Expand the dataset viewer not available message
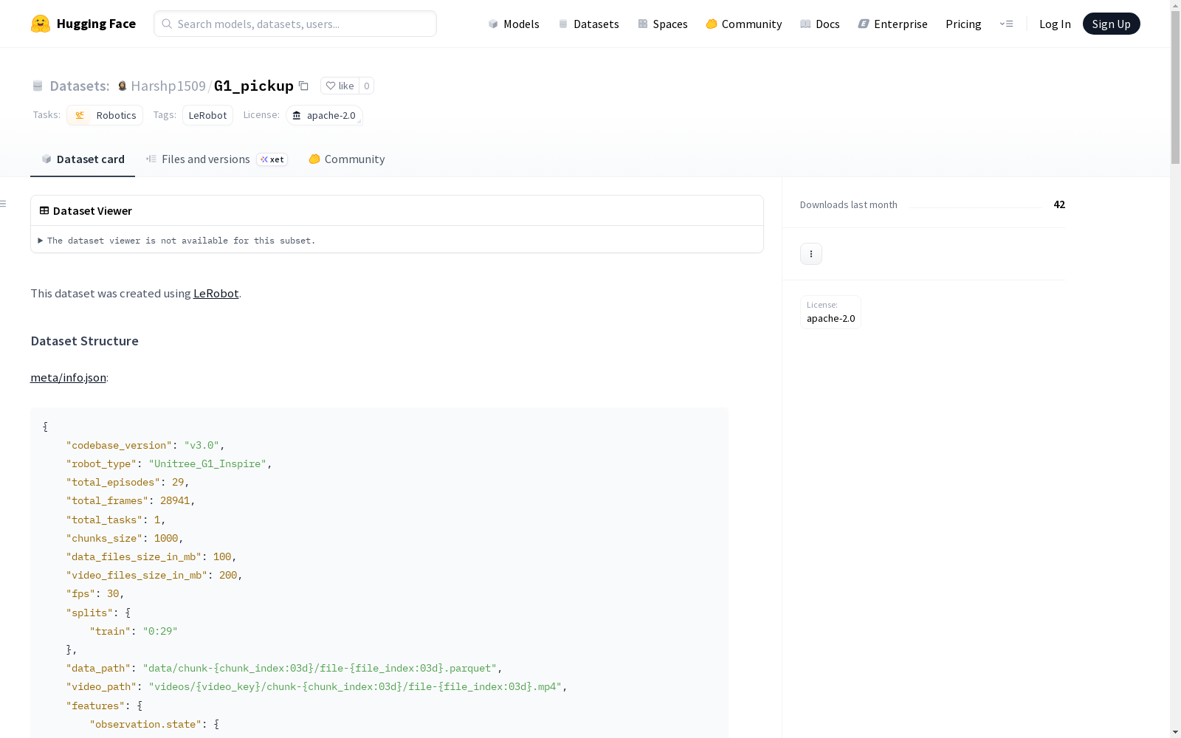Screen dimensions: 1181x738 177,241
